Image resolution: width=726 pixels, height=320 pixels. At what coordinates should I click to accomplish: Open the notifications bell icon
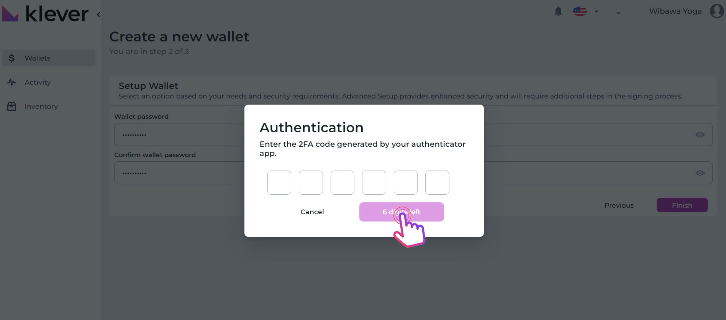click(558, 11)
